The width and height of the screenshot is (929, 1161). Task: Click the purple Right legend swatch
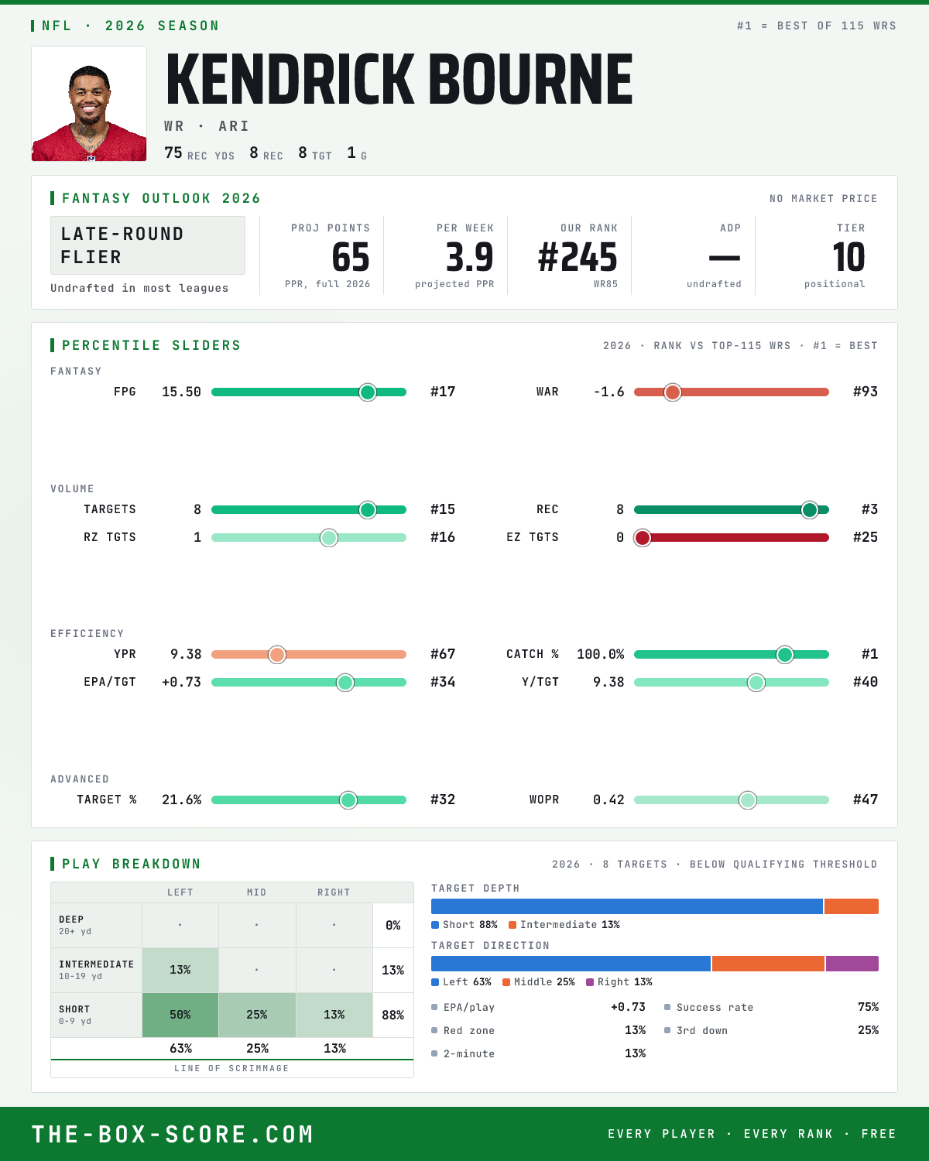pos(590,982)
